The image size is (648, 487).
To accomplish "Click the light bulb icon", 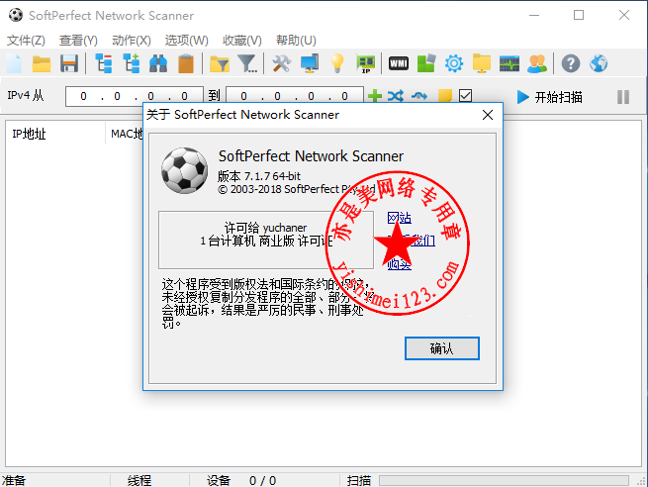I will pyautogui.click(x=337, y=63).
